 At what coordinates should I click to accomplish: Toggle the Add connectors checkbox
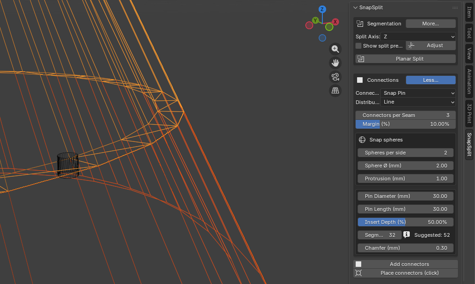pyautogui.click(x=358, y=264)
